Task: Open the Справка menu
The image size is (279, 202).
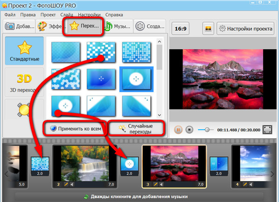Action: tap(114, 15)
